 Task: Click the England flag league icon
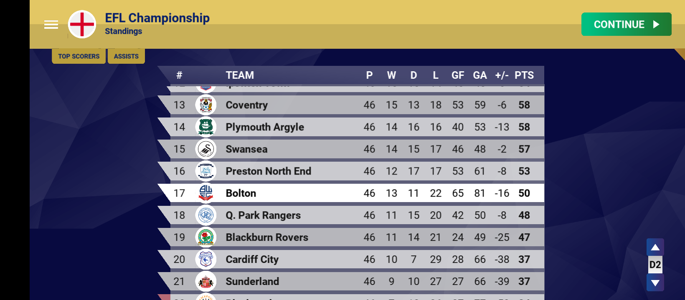[x=82, y=24]
